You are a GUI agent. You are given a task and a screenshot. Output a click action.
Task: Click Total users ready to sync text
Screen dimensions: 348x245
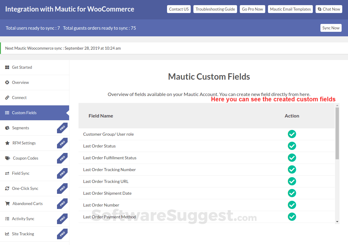tap(33, 28)
